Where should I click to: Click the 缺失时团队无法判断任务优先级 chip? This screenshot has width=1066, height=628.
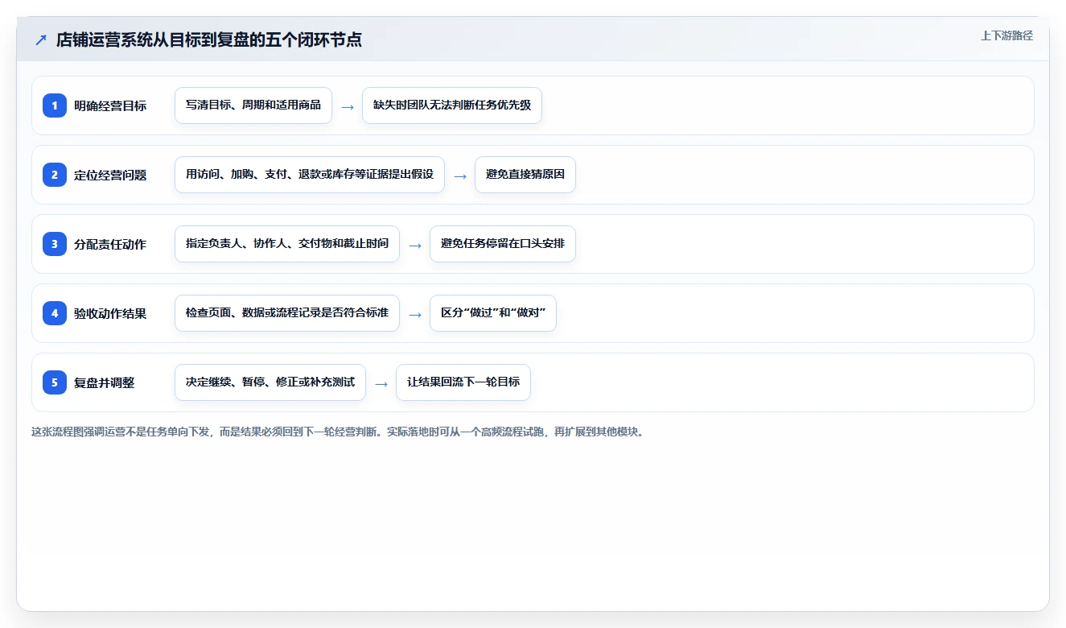452,105
